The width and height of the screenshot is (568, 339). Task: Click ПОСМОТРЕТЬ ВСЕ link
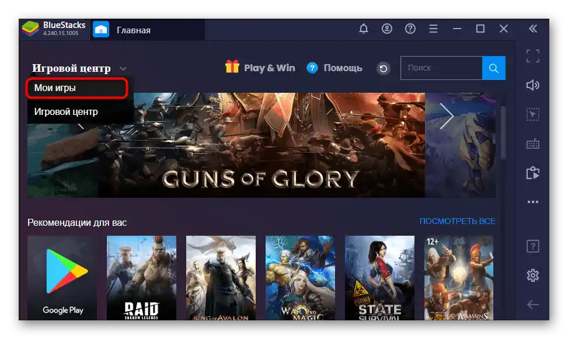457,221
